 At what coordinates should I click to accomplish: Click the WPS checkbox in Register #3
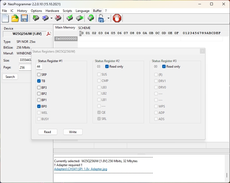tap(156, 106)
